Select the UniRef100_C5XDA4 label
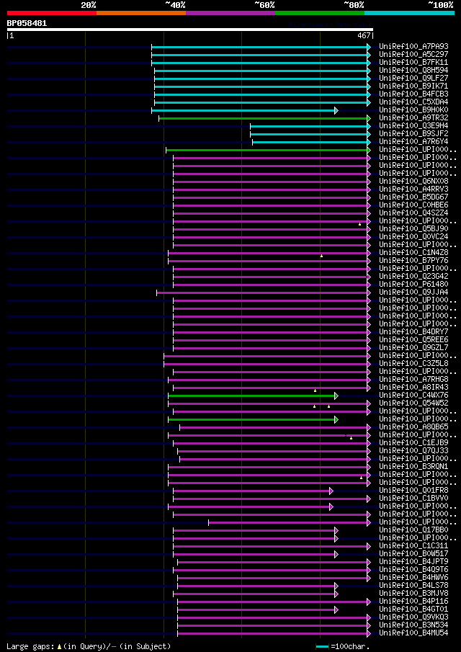Image resolution: width=461 pixels, height=652 pixels. pos(413,102)
